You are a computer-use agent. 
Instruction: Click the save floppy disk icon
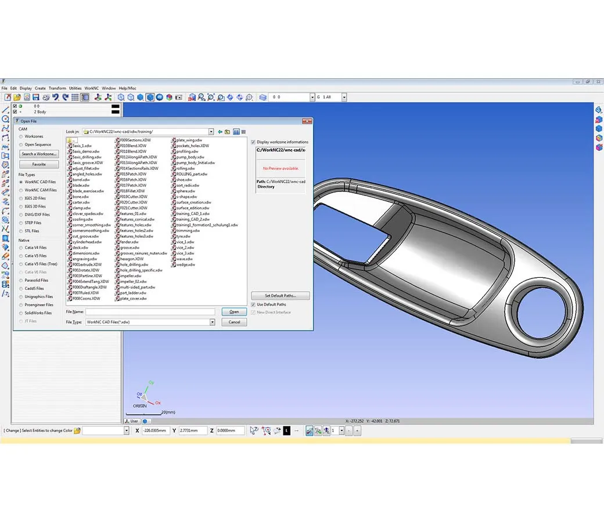tap(36, 97)
